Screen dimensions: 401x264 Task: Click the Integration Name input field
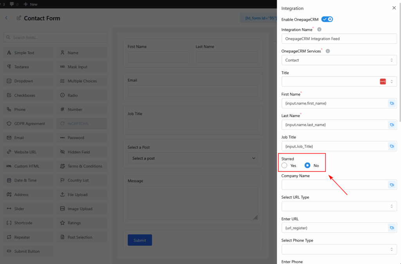coord(339,39)
